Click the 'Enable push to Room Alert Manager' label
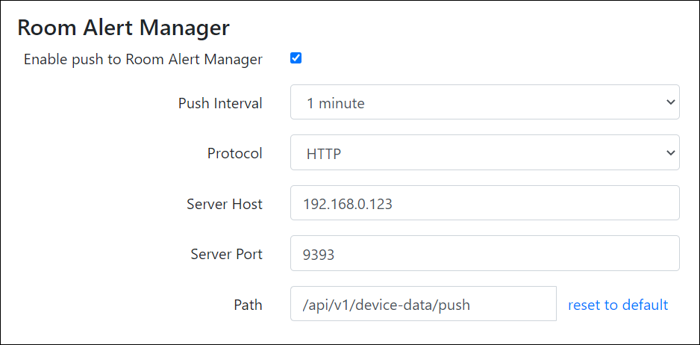 coord(143,59)
